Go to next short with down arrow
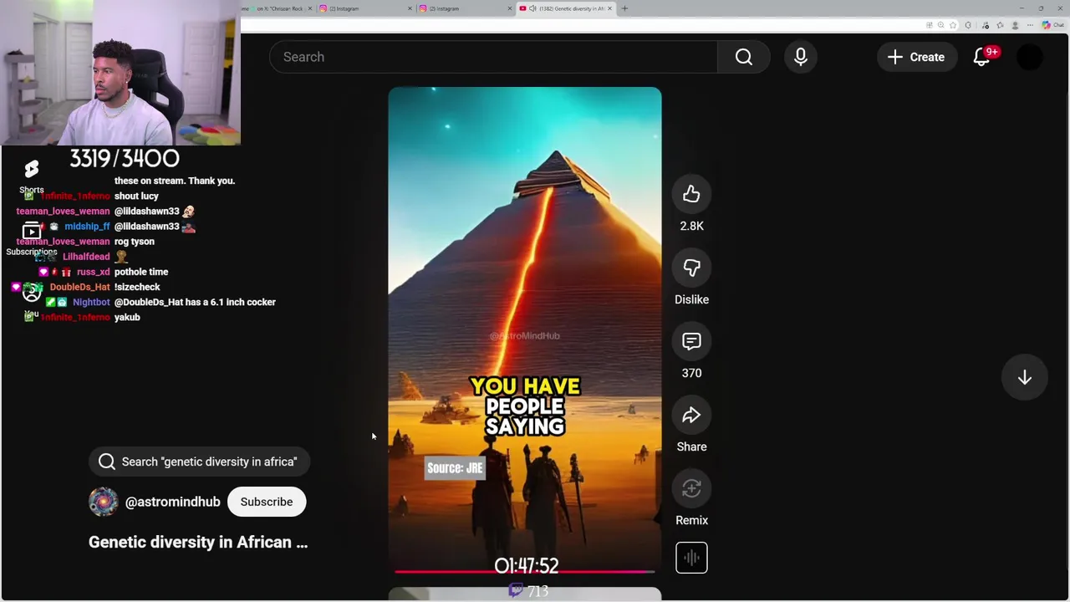The image size is (1070, 602). (x=1024, y=378)
